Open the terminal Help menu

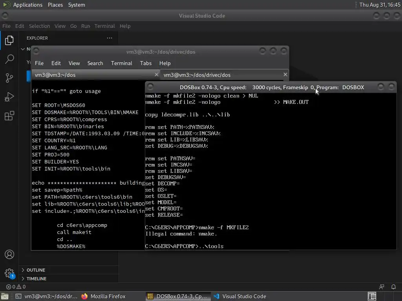tap(165, 63)
